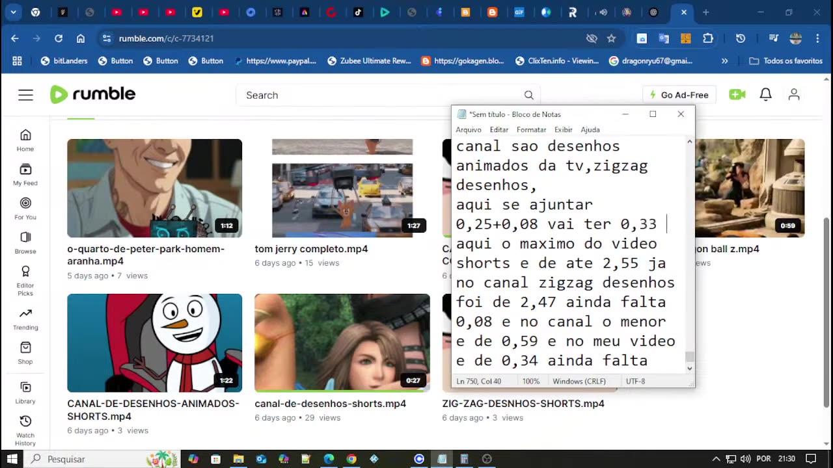Show hidden system tray icons
The image size is (833, 468).
pos(716,459)
